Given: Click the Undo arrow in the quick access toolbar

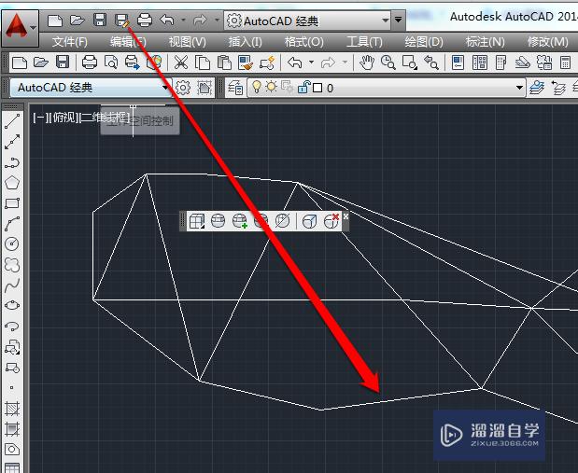Looking at the screenshot, I should 167,20.
